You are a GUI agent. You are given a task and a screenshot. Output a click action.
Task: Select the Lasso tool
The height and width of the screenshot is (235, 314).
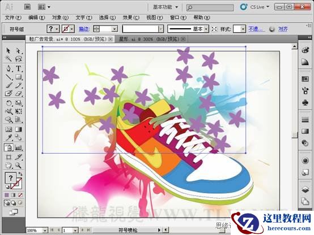[x=19, y=59]
